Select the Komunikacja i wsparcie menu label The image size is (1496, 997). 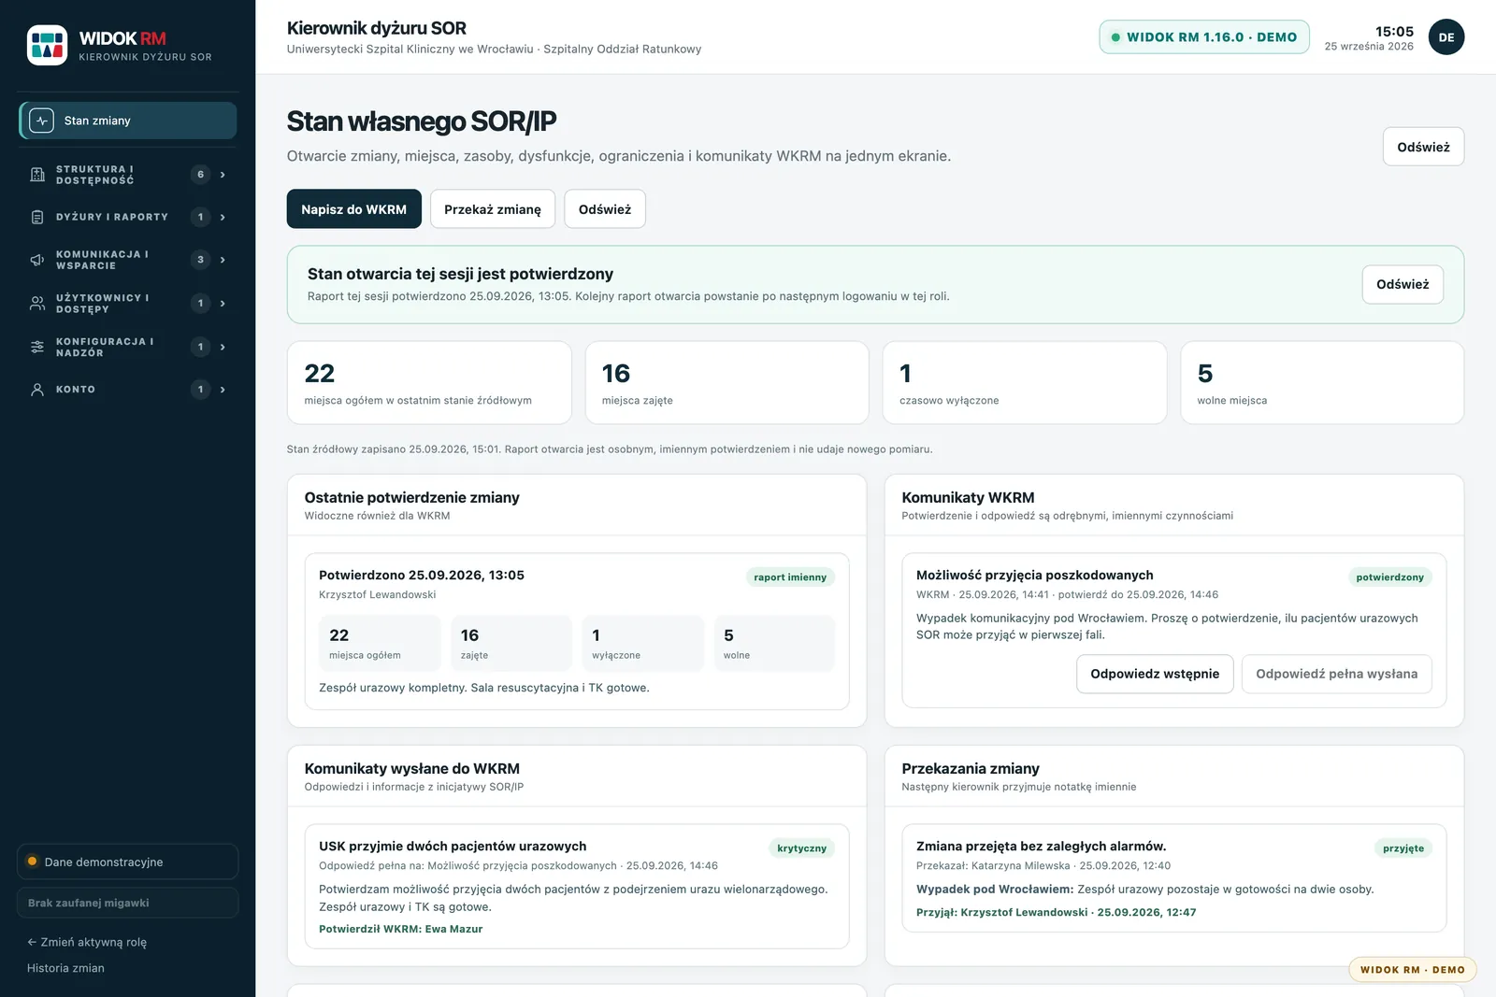[102, 260]
